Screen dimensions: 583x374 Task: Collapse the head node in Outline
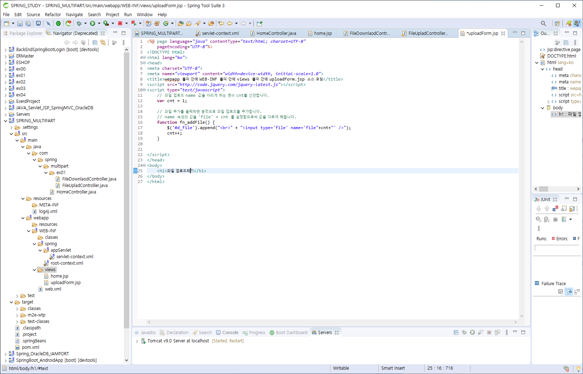(542, 69)
